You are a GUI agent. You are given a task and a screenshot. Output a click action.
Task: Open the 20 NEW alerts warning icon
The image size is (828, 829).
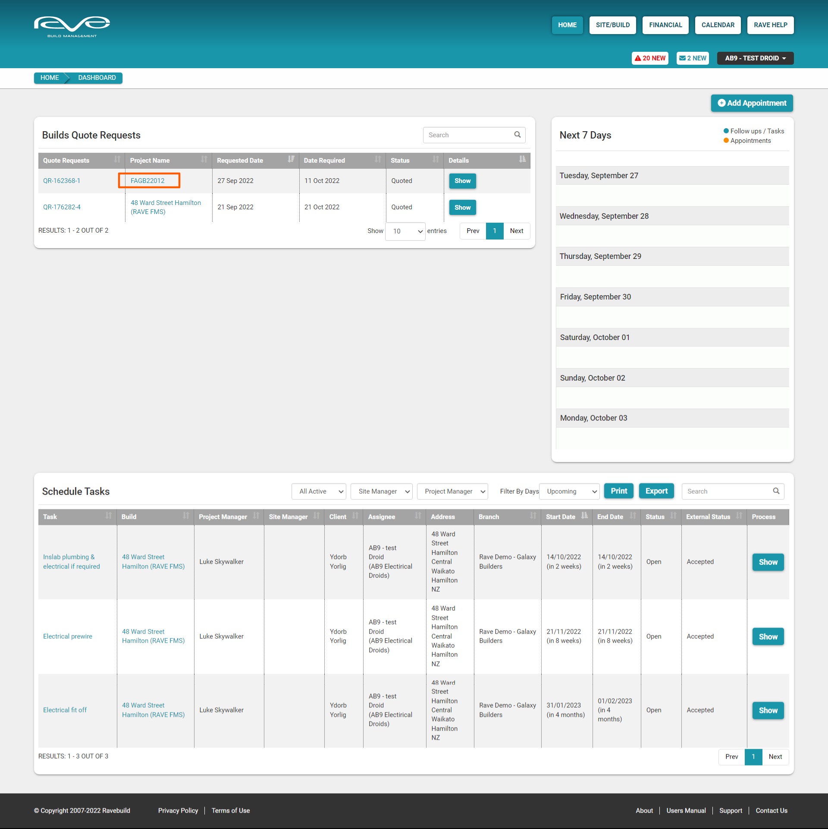point(638,58)
